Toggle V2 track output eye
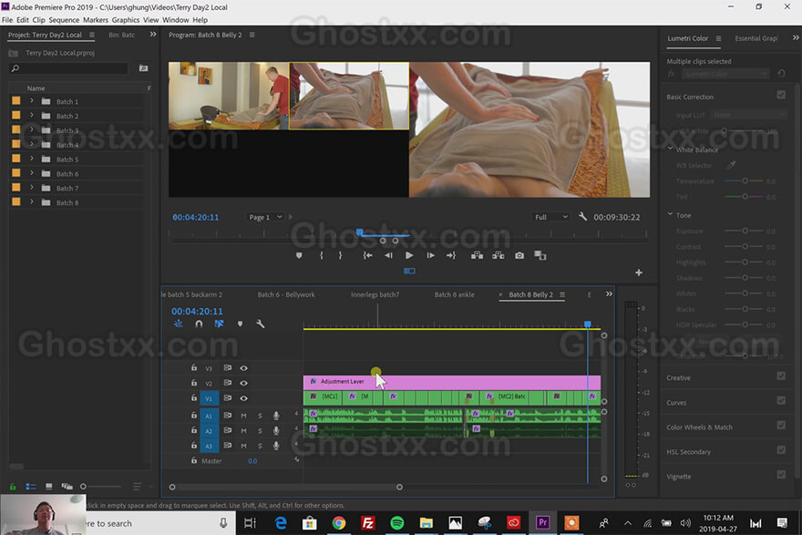The width and height of the screenshot is (802, 535). pos(244,383)
